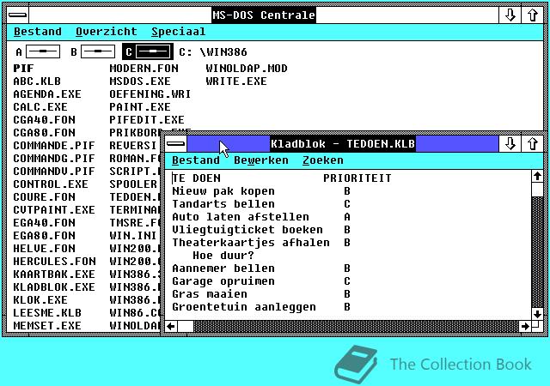550x386 pixels.
Task: Select the PIF directory entry
Action: 23,69
